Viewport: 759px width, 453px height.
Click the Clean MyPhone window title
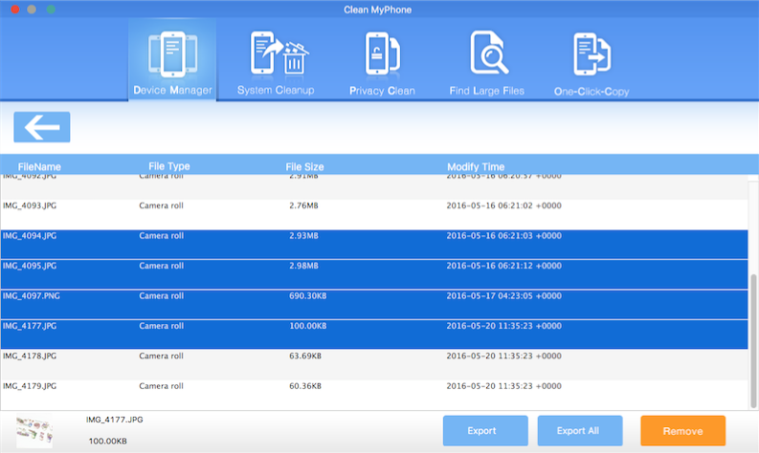pos(377,10)
